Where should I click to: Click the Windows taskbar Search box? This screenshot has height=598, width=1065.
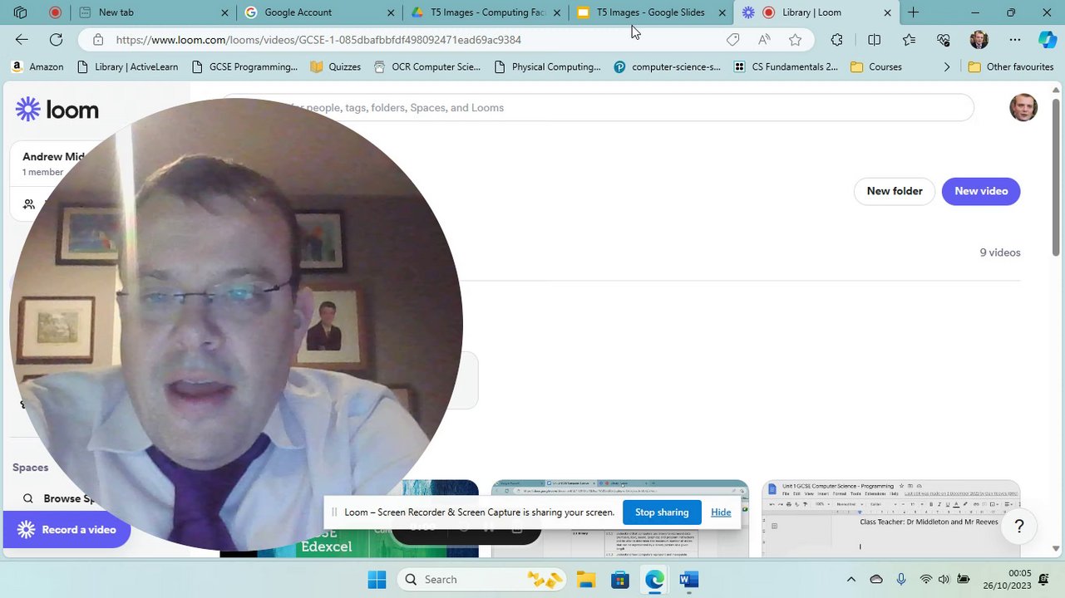point(480,579)
